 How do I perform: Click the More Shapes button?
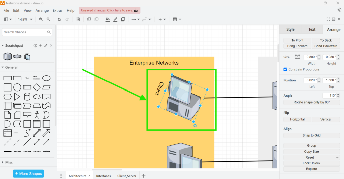(x=29, y=174)
